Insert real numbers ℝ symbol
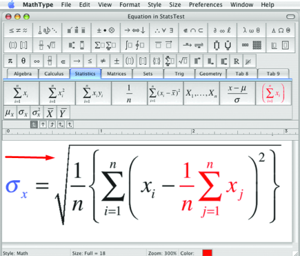Viewport: 300px width, 256px height. click(x=236, y=61)
